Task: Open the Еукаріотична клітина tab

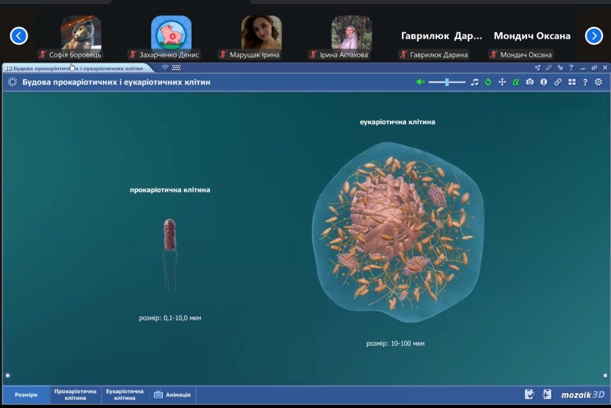Action: pos(125,394)
